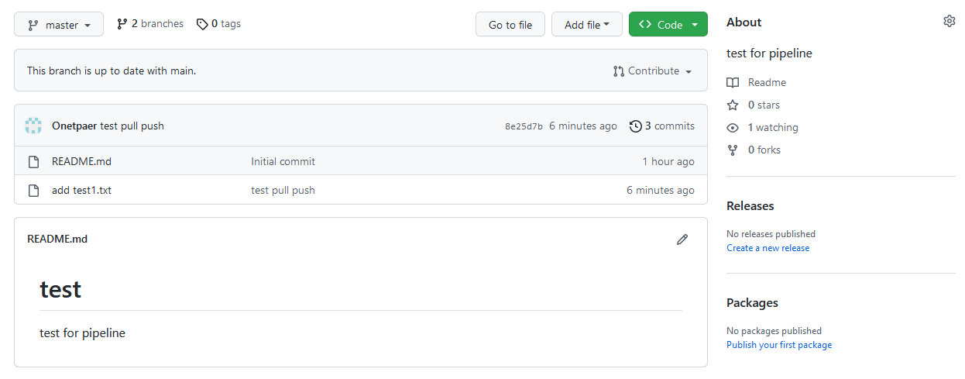Click the fork icon beside forks
Viewport: 965px width, 379px height.
733,150
